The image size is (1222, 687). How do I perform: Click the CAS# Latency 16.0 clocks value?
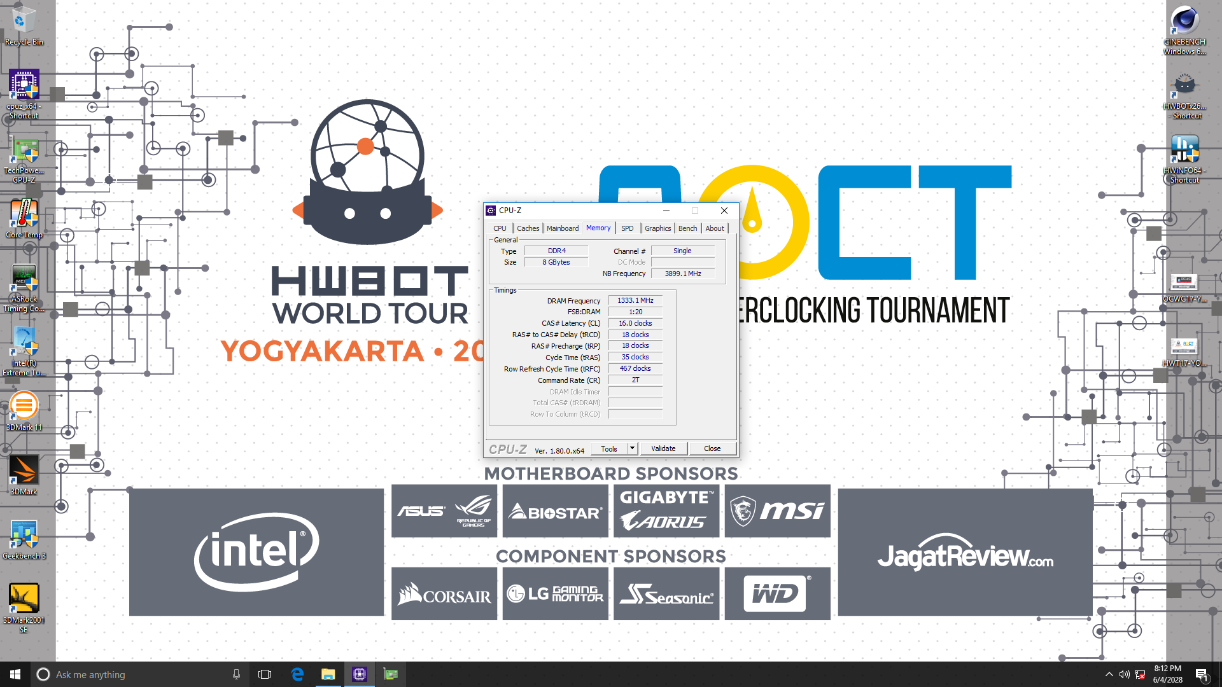point(635,324)
